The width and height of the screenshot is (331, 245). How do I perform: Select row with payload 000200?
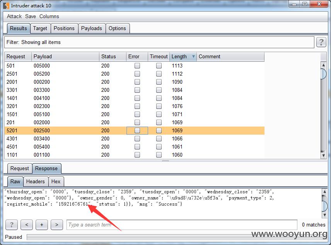pos(135,82)
